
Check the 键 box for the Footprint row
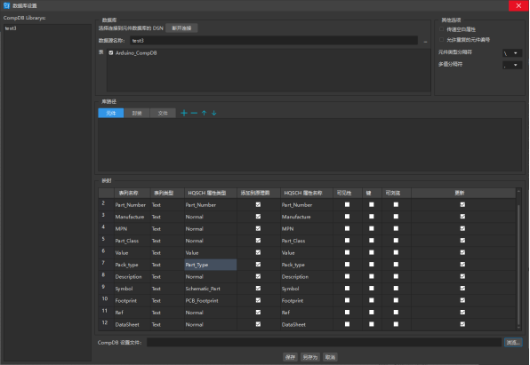coord(372,300)
